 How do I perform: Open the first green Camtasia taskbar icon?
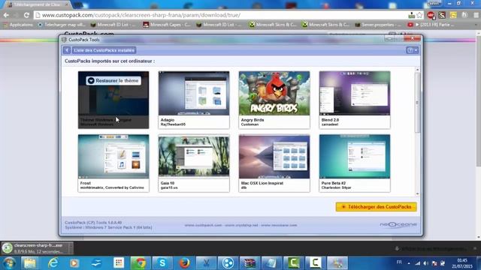(293, 263)
